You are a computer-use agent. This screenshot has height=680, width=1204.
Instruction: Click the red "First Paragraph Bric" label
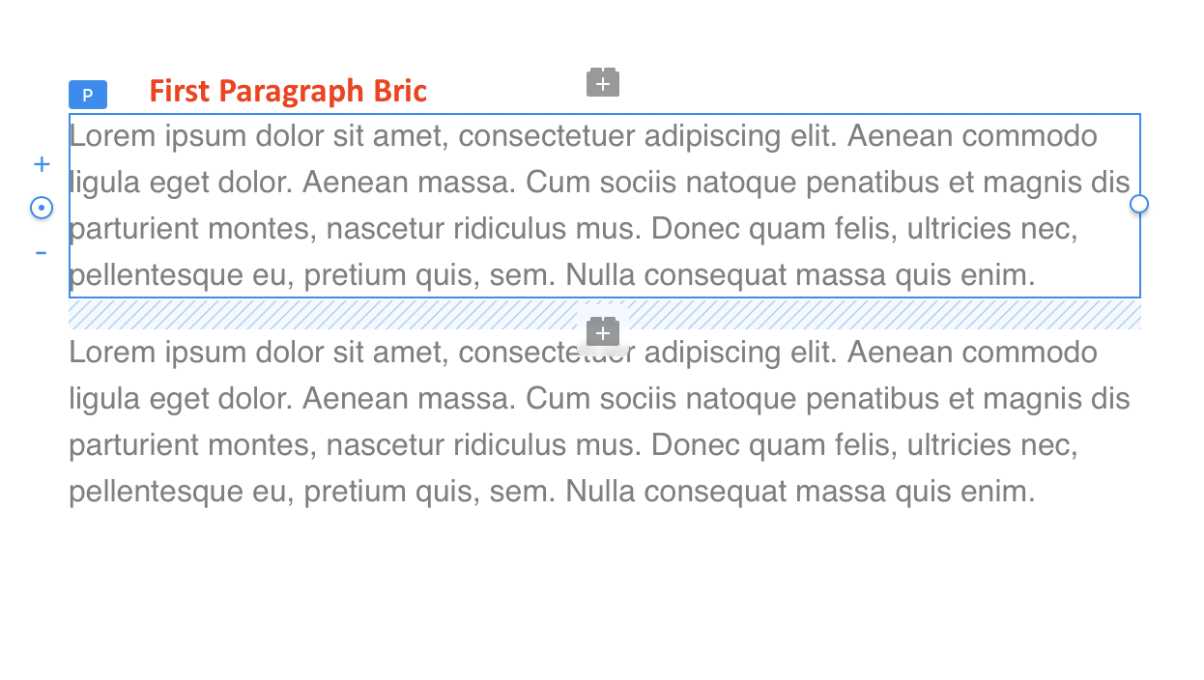click(x=288, y=91)
